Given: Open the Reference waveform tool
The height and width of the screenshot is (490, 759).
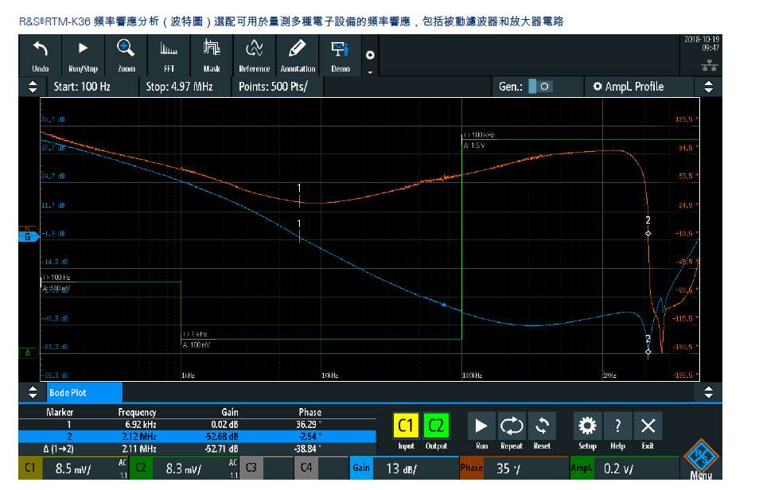Looking at the screenshot, I should click(254, 56).
